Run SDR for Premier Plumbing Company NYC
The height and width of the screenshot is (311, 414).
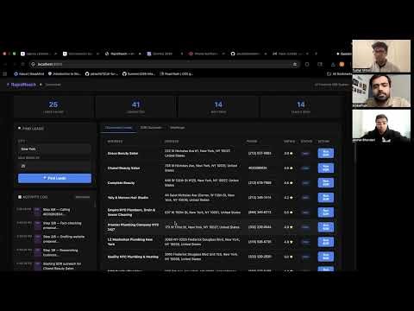click(x=326, y=227)
